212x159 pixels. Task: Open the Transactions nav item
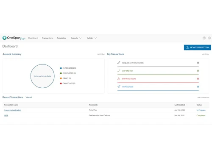click(47, 38)
